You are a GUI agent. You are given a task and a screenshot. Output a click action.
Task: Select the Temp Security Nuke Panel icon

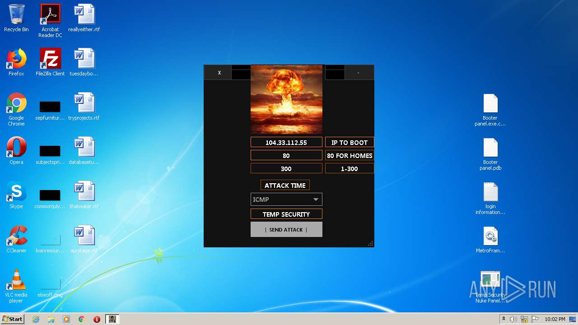coord(490,287)
